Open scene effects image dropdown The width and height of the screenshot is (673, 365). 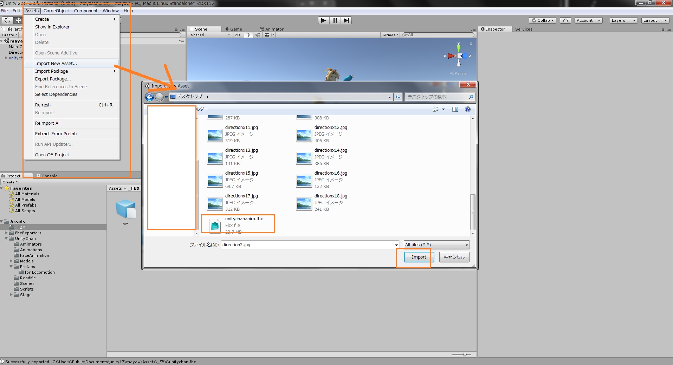coord(269,35)
